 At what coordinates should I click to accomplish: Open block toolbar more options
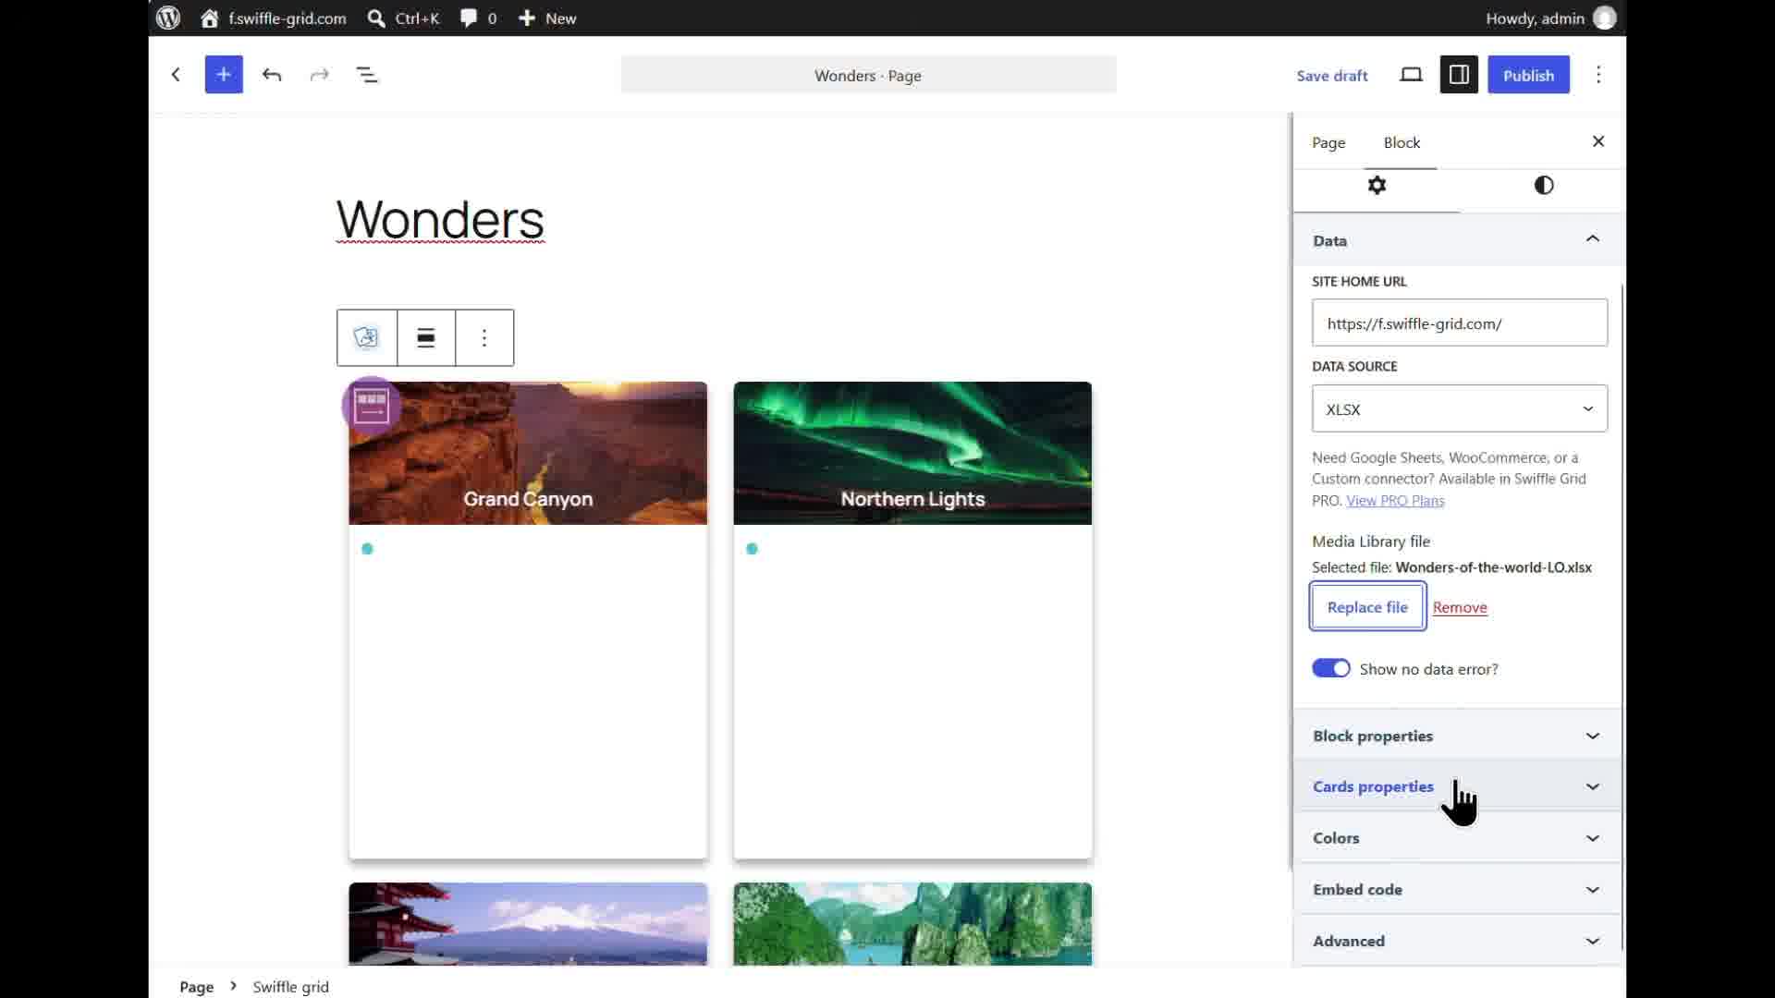pos(484,337)
